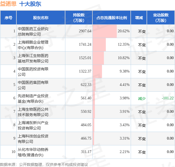Click the holding value 311.17
This screenshot has height=167, width=175.
[86, 152]
